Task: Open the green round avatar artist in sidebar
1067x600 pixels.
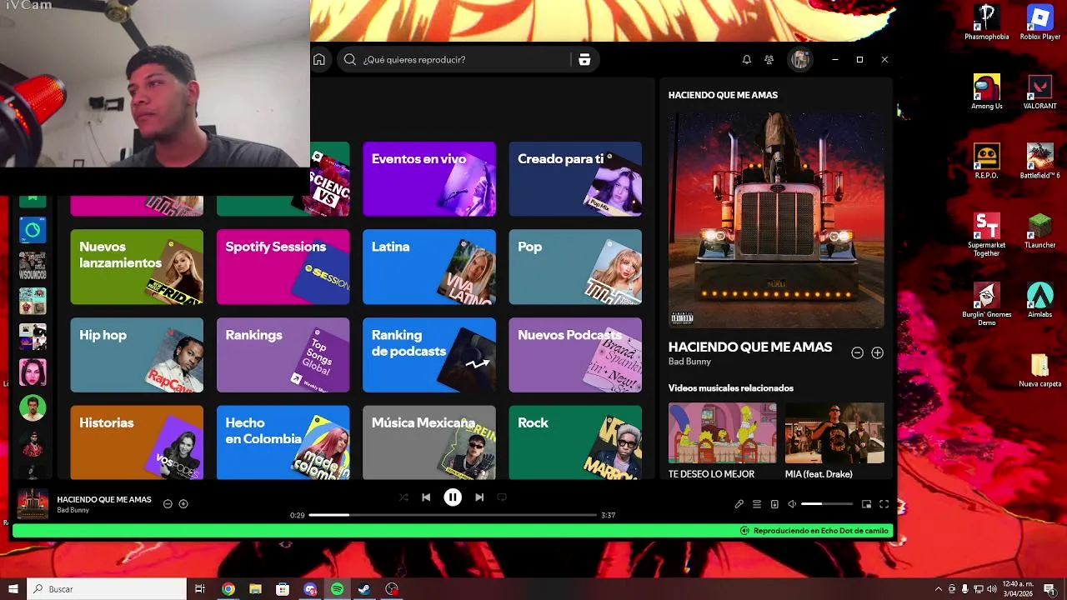Action: [x=33, y=407]
